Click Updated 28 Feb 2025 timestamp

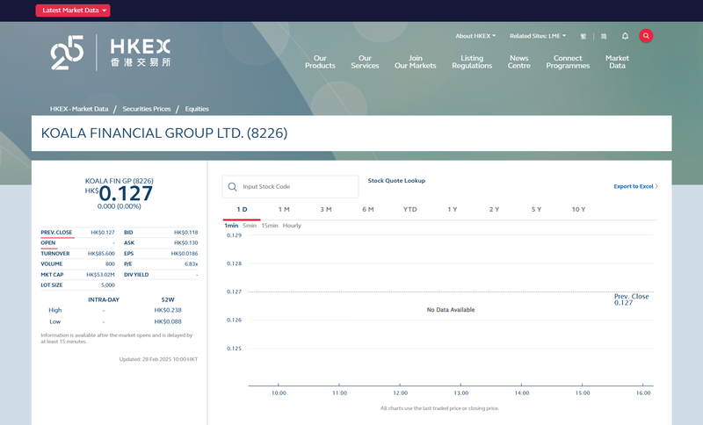tap(158, 359)
